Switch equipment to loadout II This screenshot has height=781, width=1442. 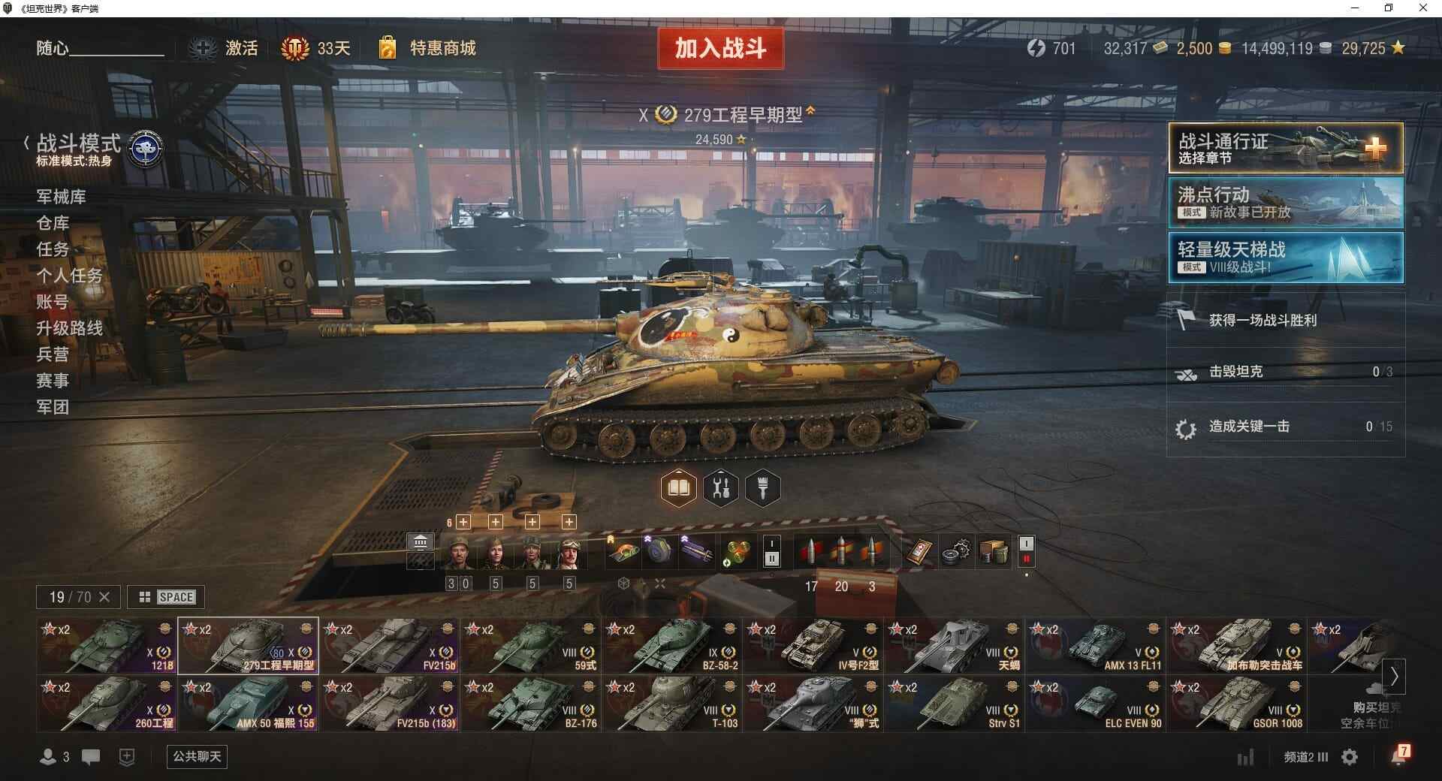tap(771, 559)
